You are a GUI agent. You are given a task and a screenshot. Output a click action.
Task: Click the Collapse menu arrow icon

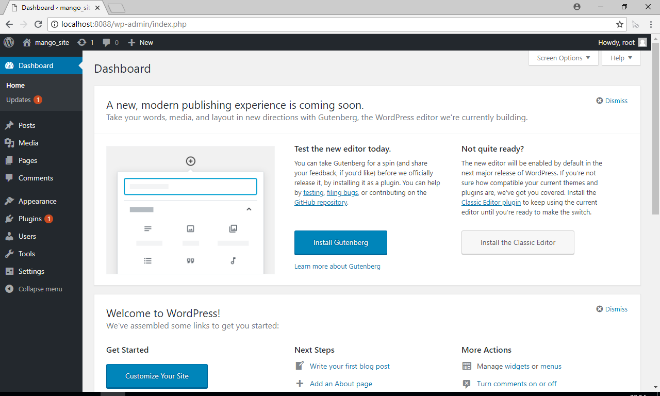pos(9,289)
